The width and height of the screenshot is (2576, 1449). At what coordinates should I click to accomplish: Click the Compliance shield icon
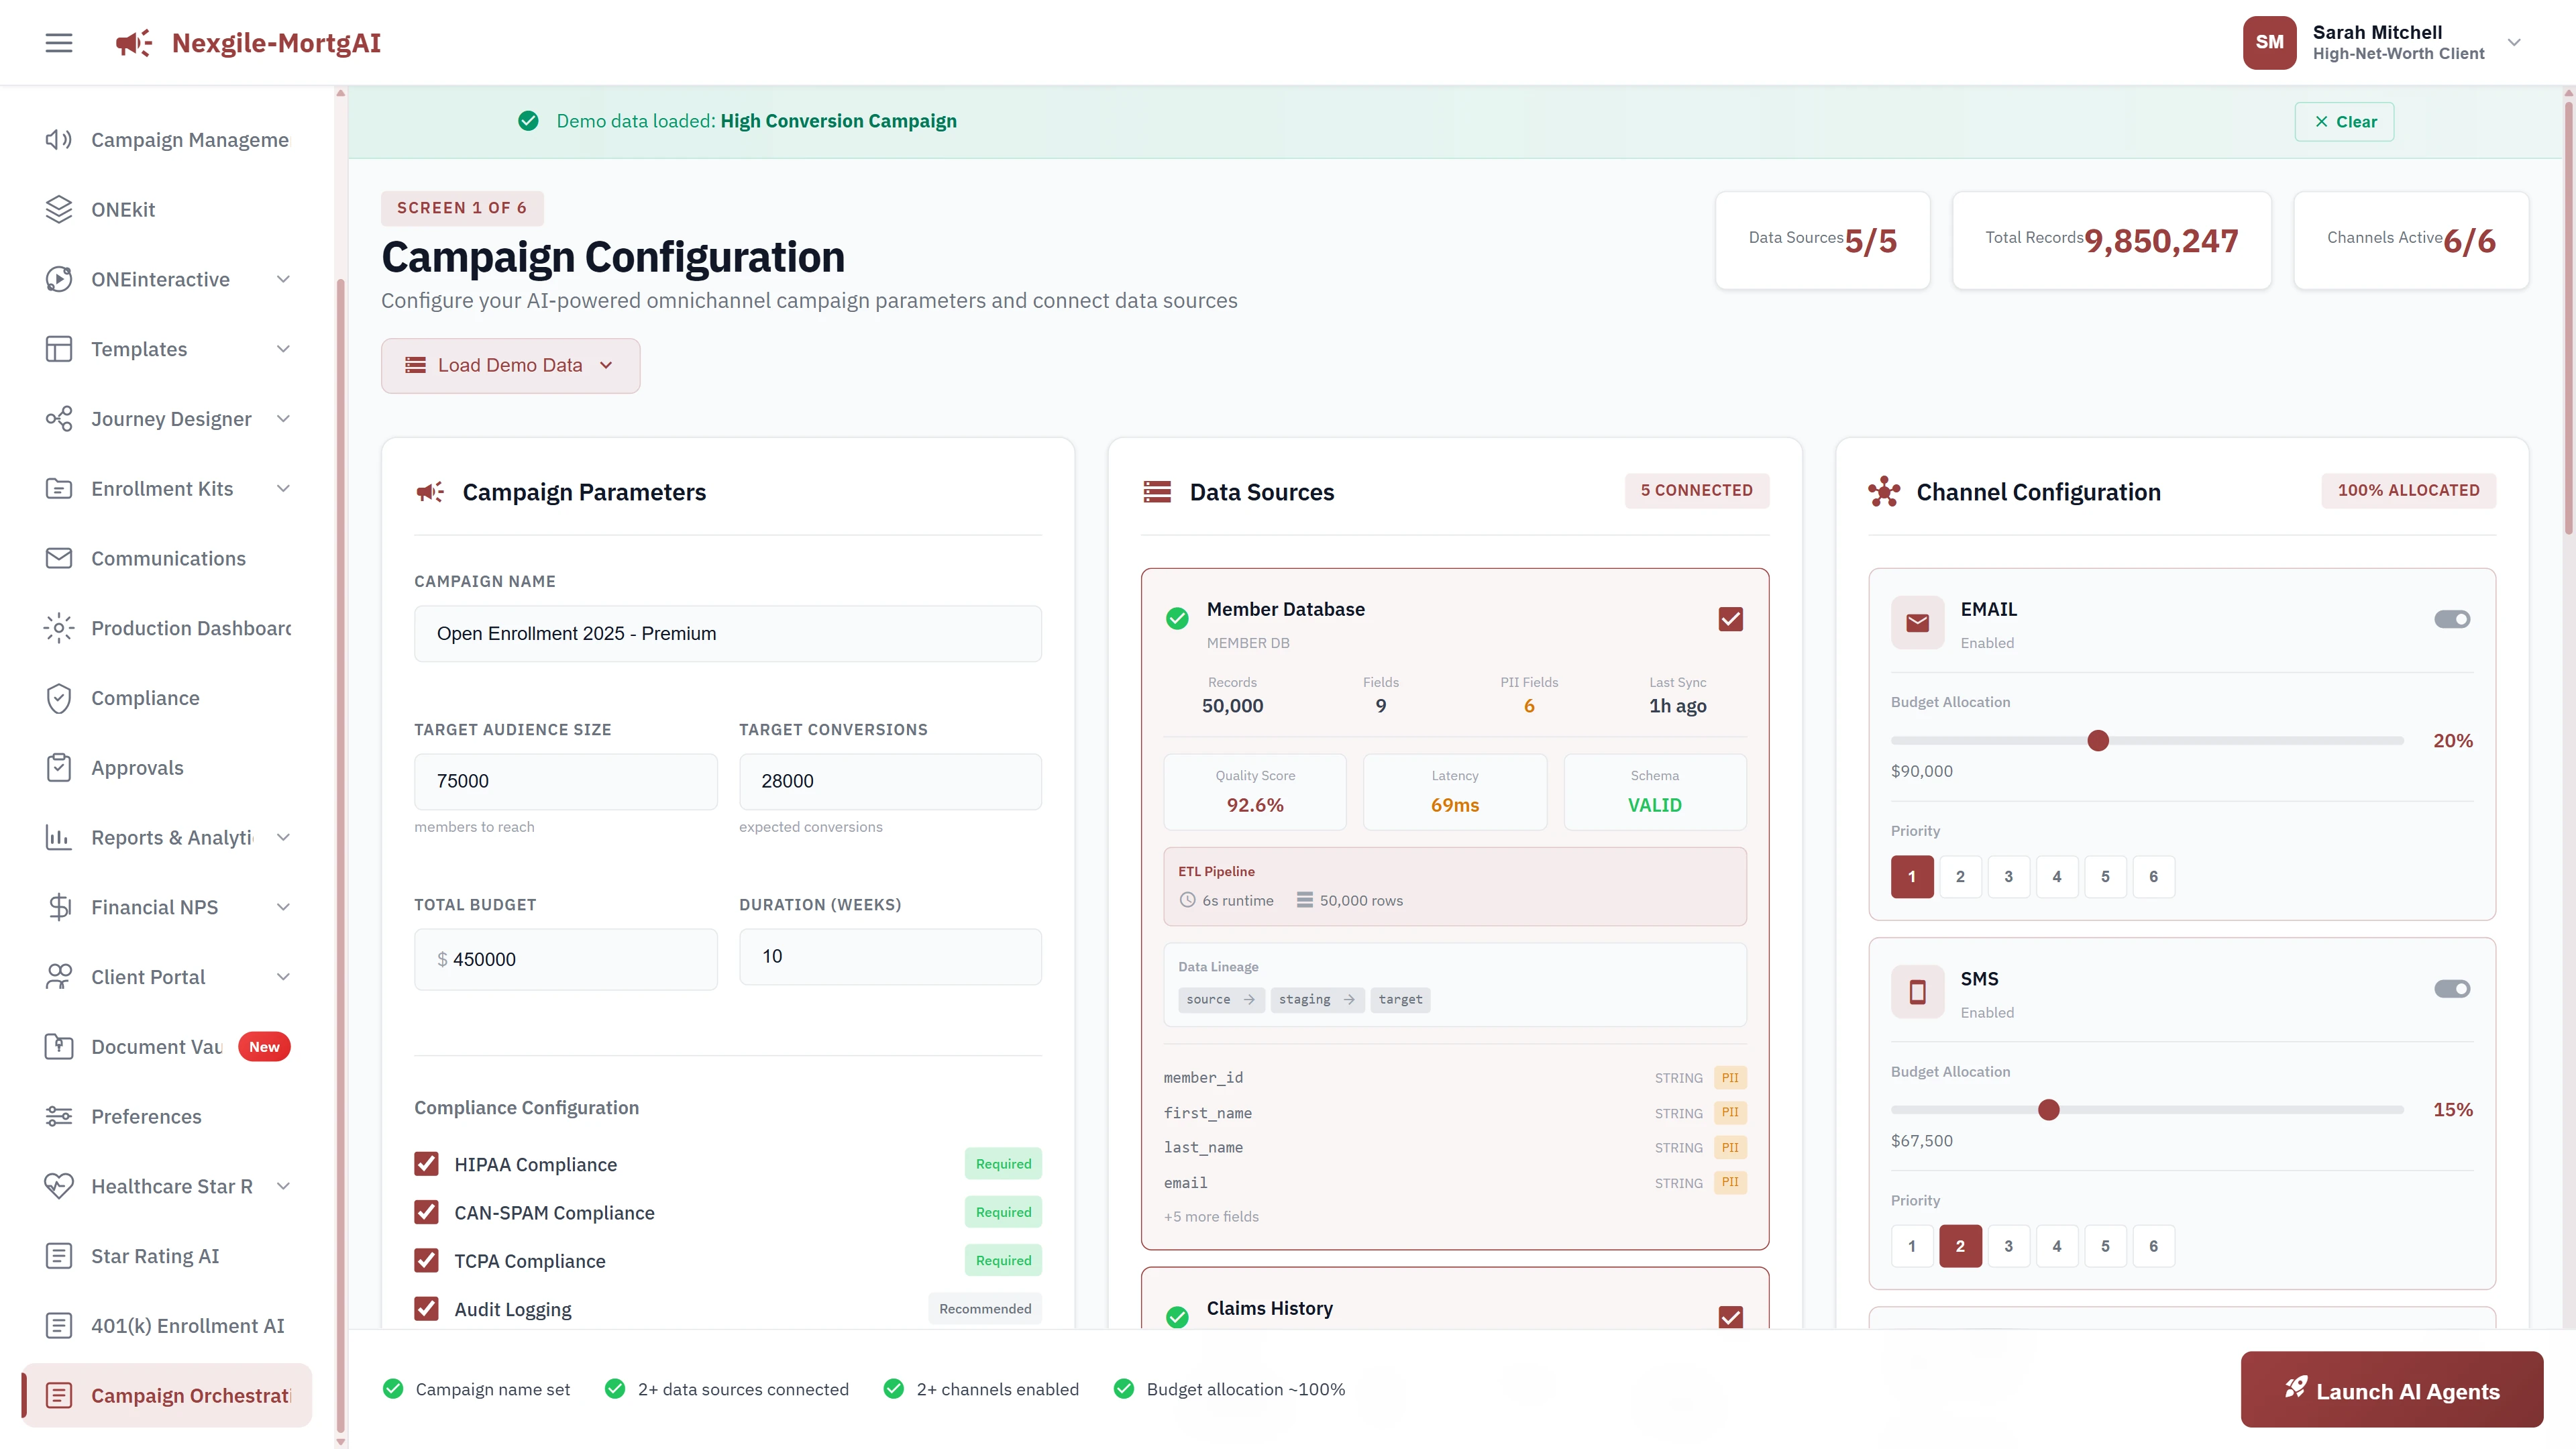[58, 698]
